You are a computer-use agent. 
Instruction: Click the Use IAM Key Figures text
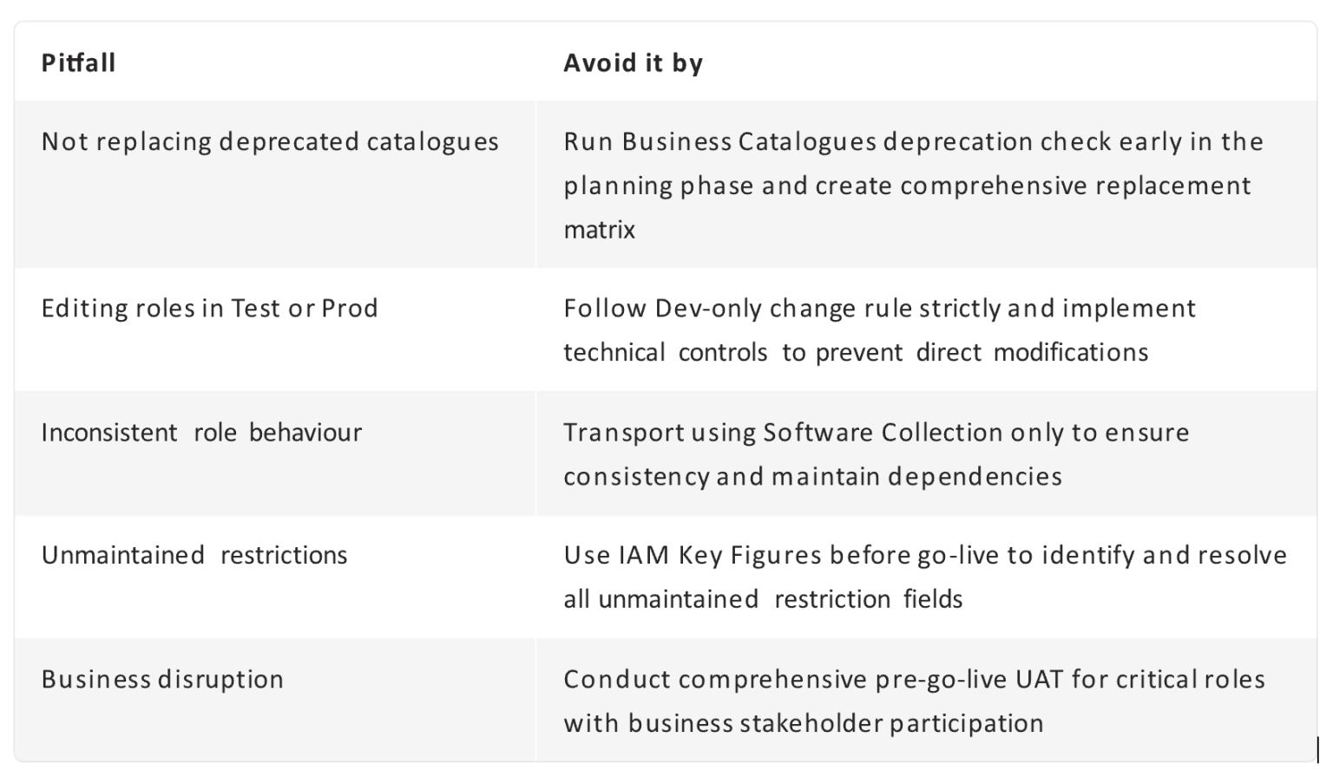pyautogui.click(x=693, y=555)
